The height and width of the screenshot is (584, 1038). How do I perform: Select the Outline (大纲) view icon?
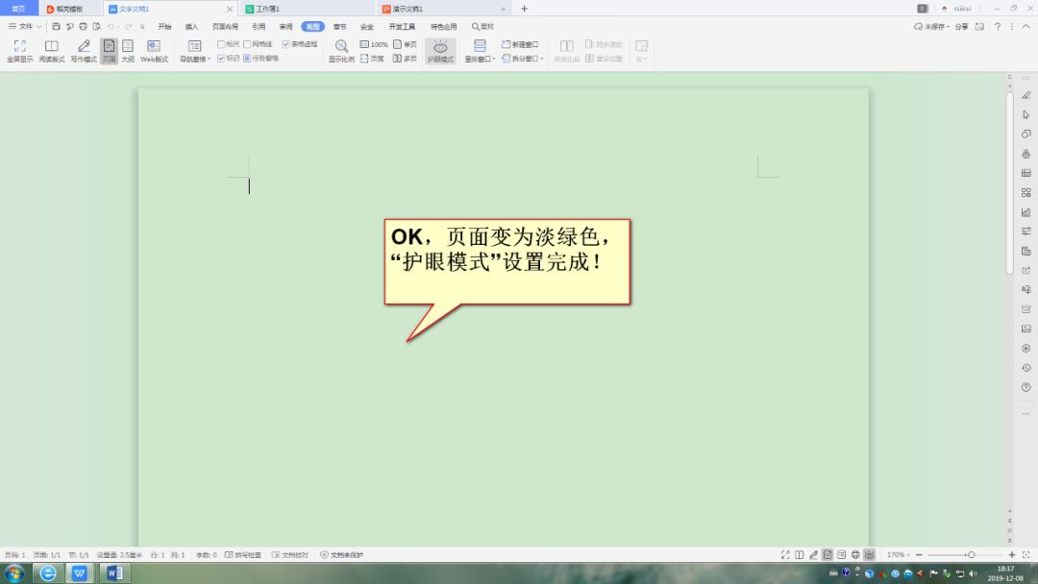(x=128, y=51)
